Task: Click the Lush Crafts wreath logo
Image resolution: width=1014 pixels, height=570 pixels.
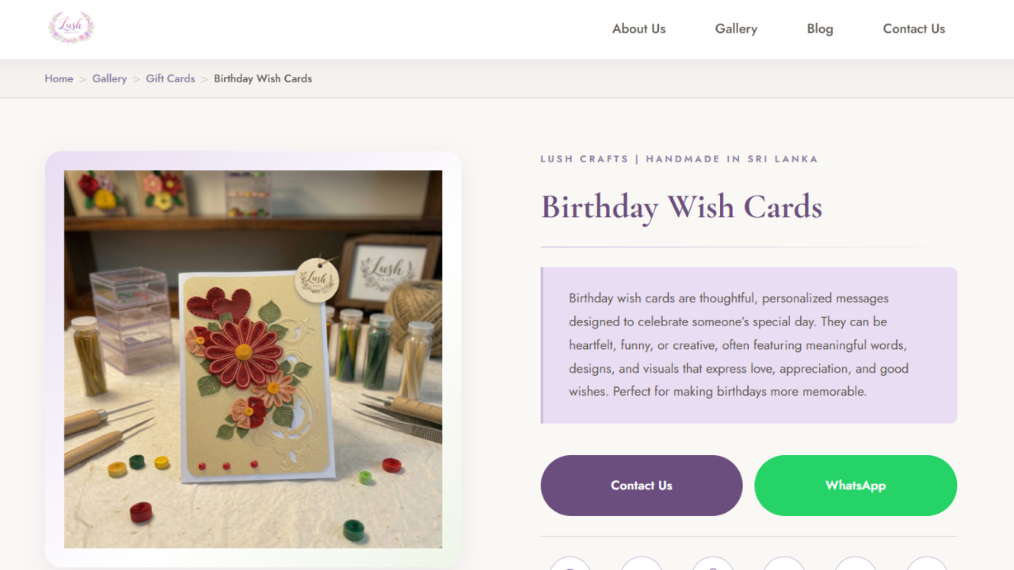Action: point(71,28)
